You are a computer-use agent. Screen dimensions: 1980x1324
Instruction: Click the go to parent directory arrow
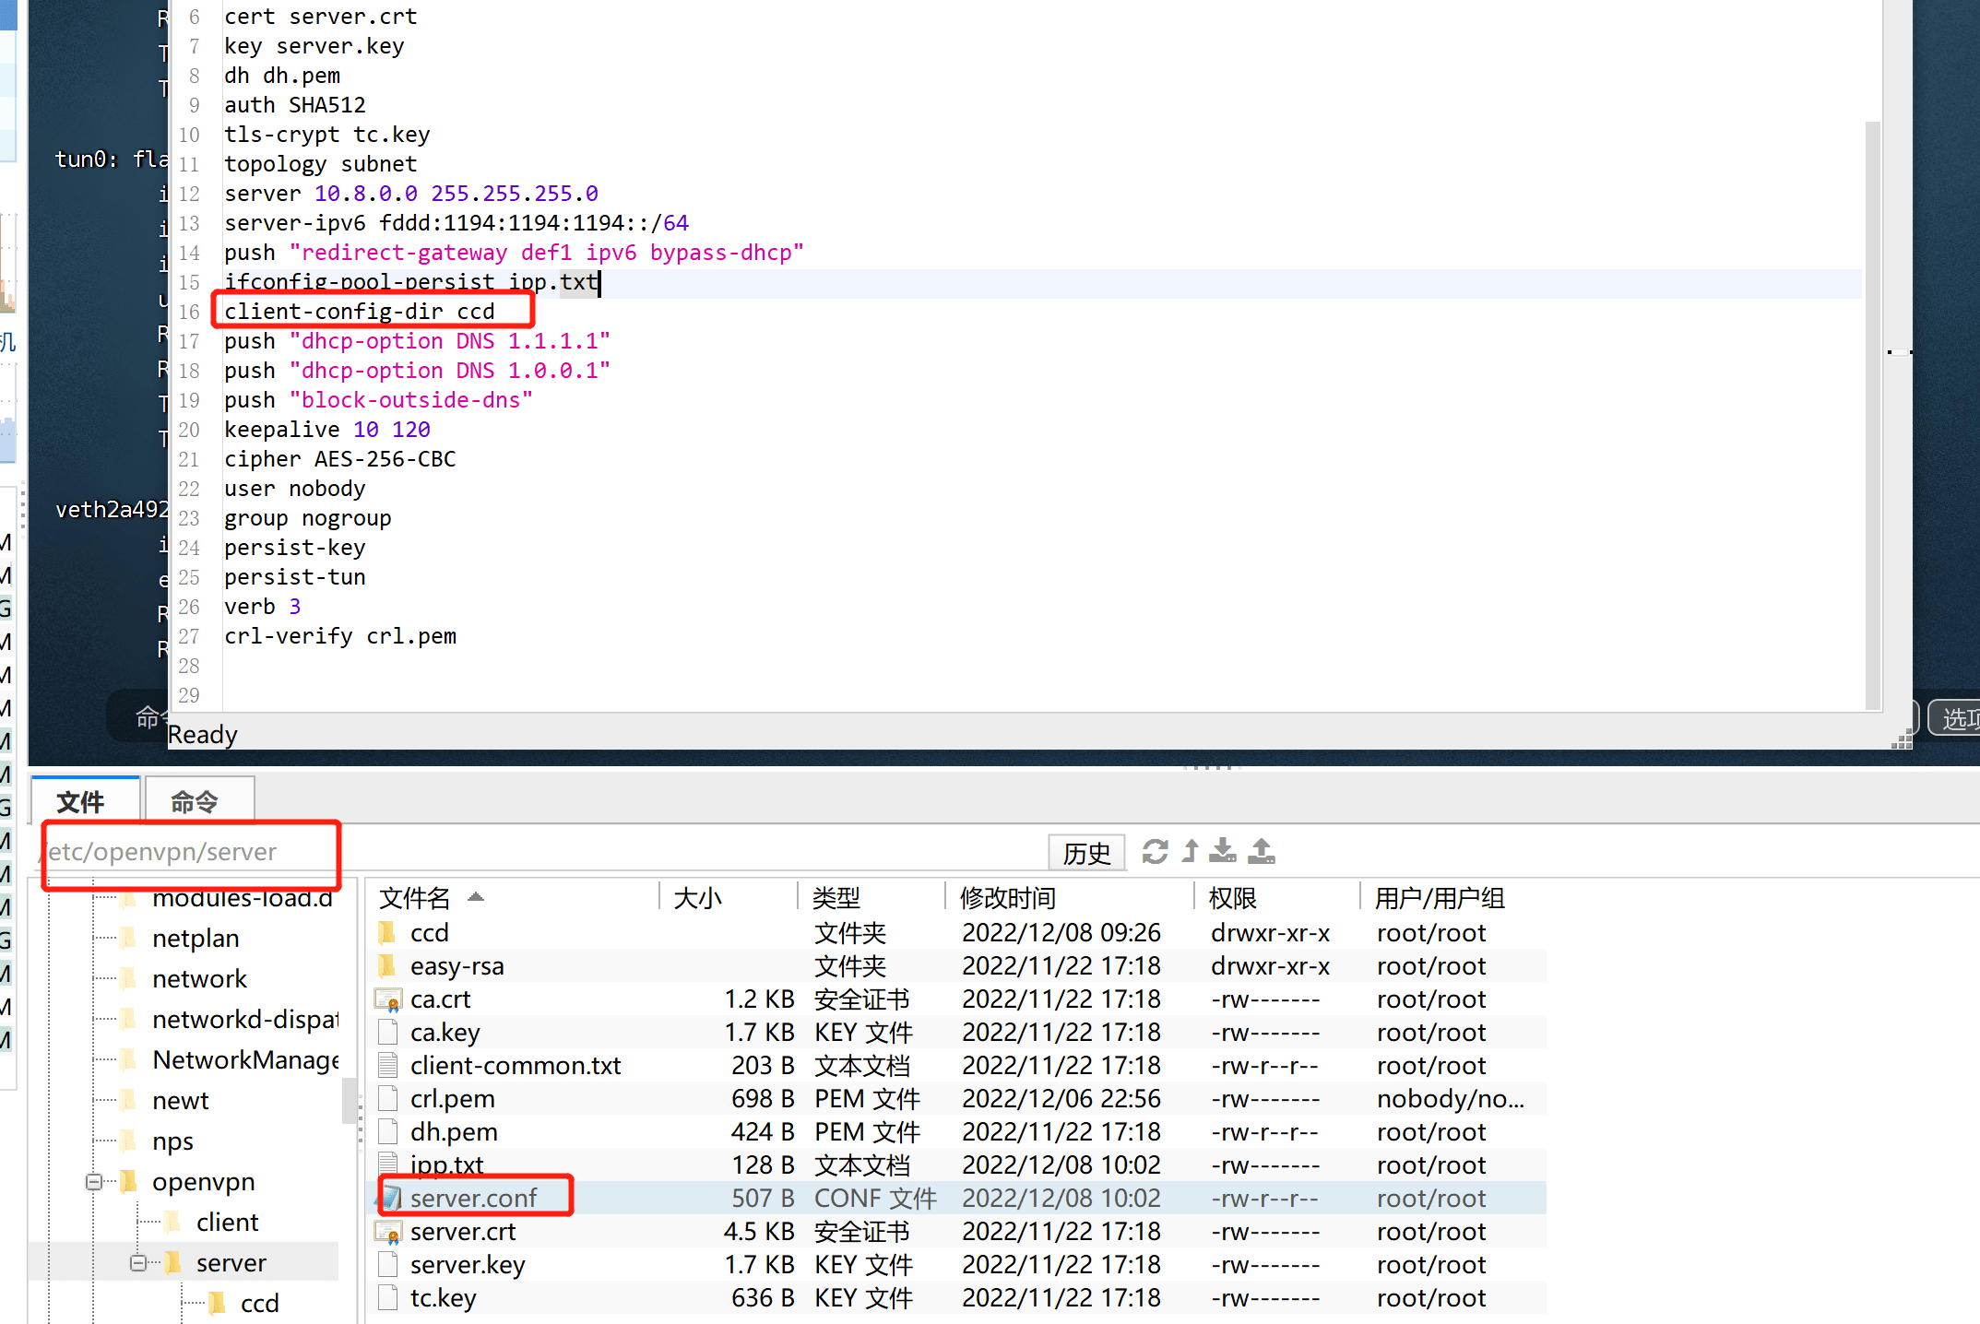point(1191,851)
